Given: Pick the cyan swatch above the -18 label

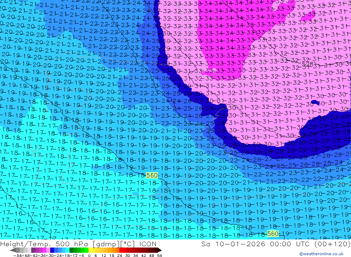Looking at the screenshot, I should pyautogui.click(x=67, y=250).
